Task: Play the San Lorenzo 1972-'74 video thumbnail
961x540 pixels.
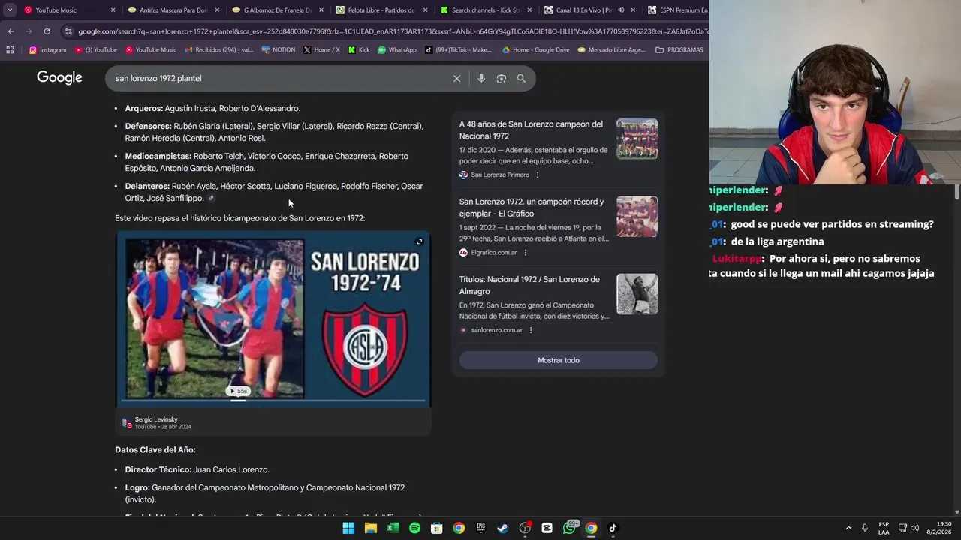Action: pos(273,319)
